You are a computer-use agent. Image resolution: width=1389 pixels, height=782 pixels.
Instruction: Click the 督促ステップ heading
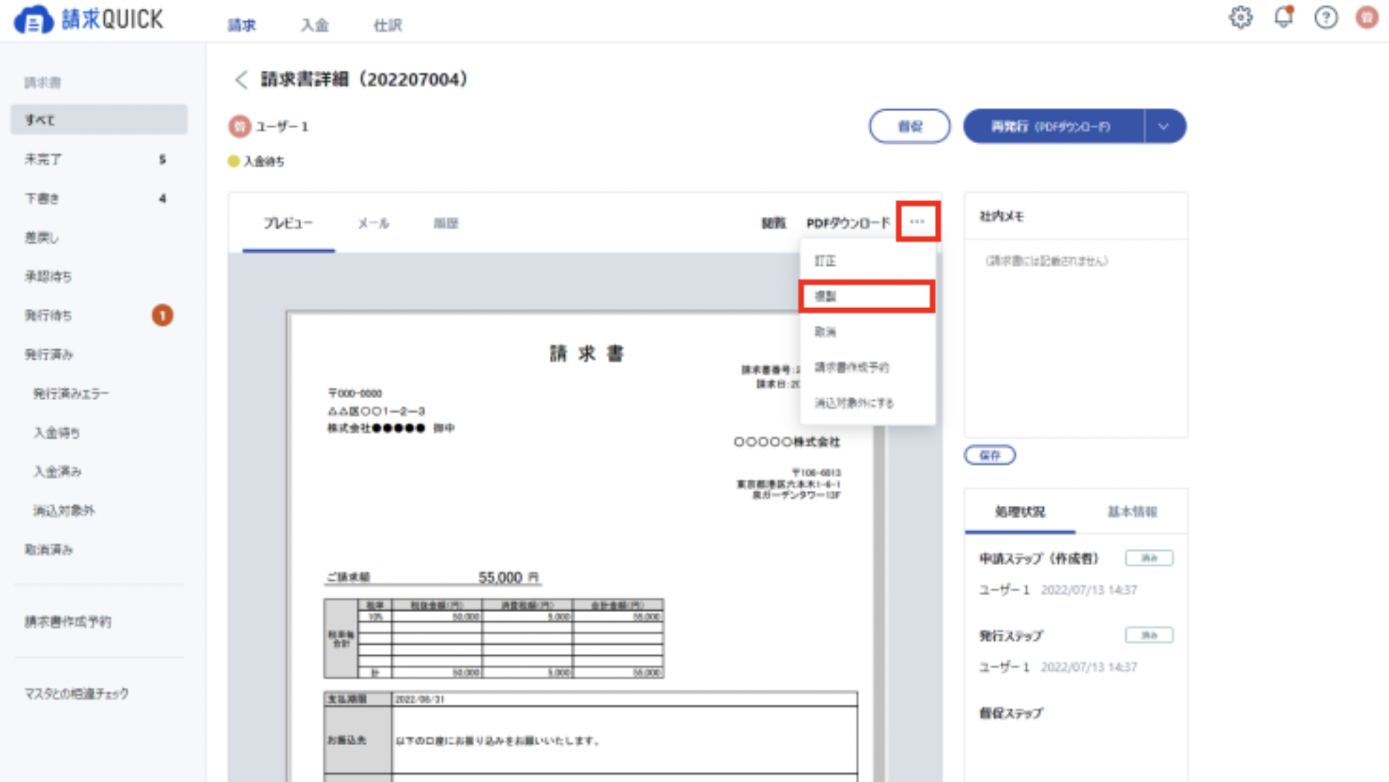tap(1011, 713)
